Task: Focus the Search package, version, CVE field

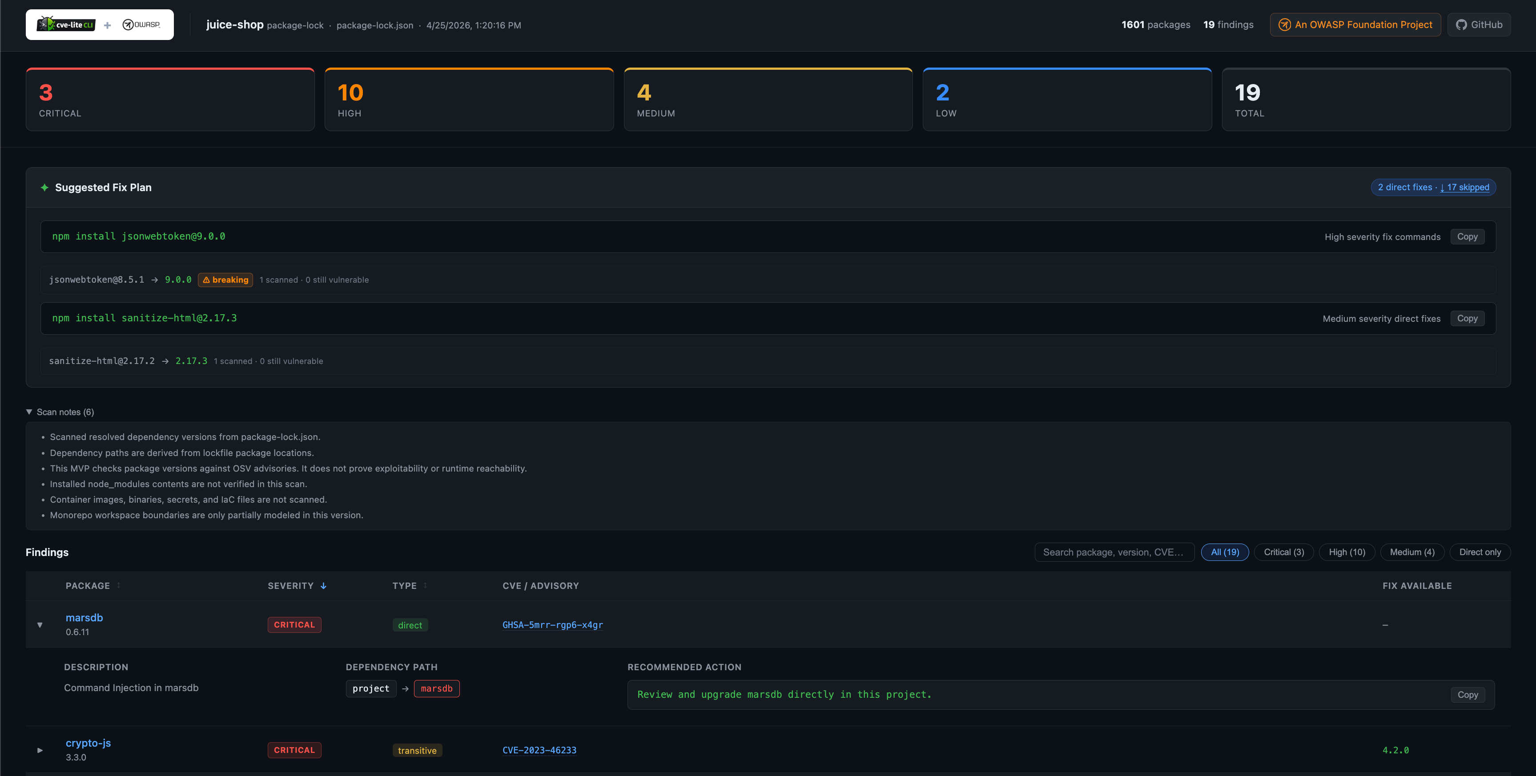Action: (x=1114, y=552)
